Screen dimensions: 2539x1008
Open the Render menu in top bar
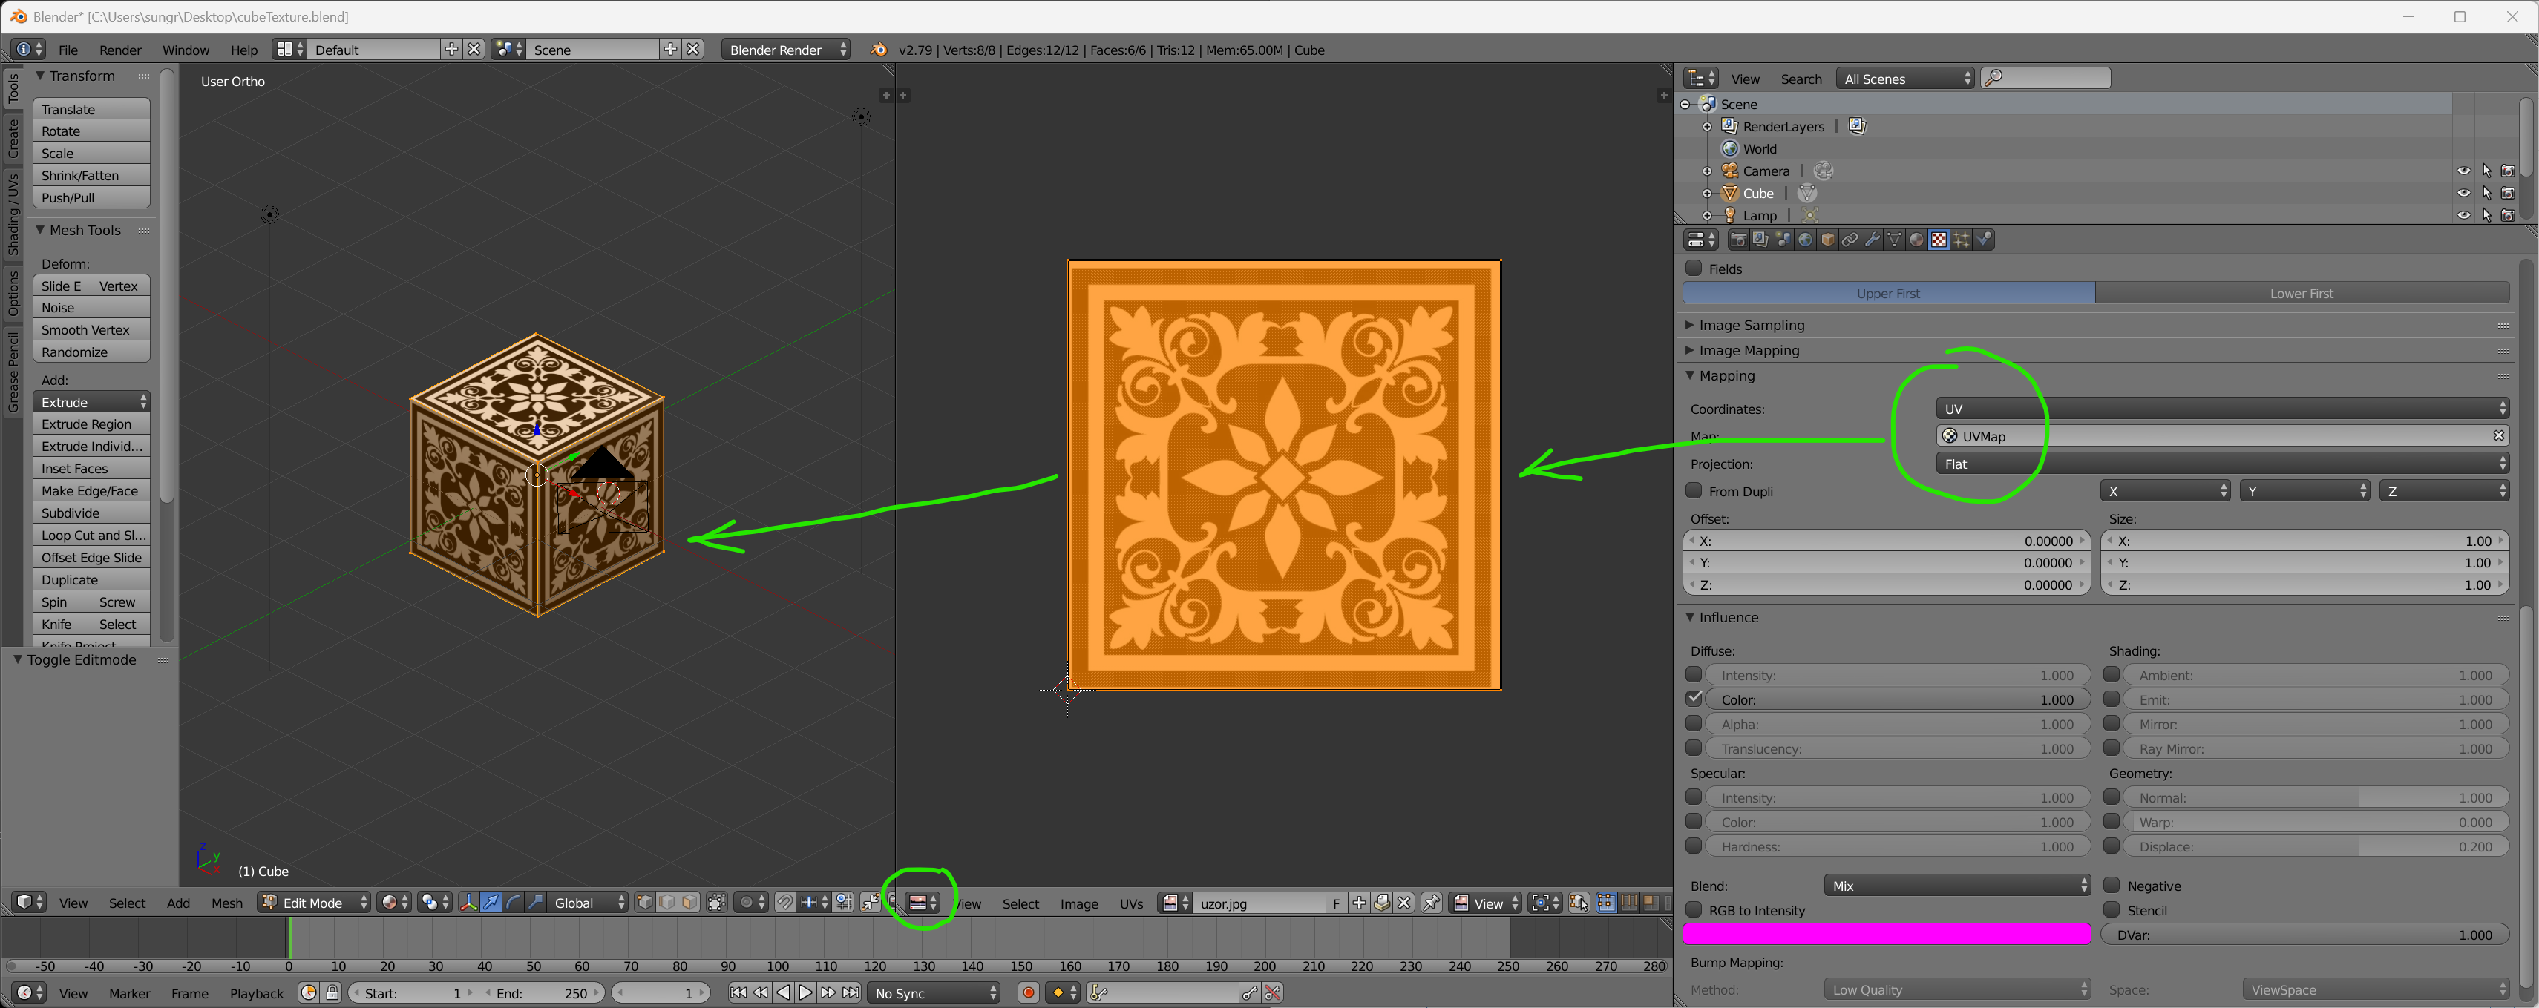120,50
